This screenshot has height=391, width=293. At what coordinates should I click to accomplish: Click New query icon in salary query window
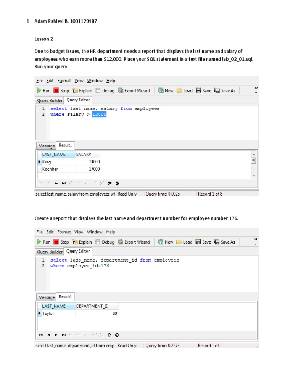(x=161, y=90)
